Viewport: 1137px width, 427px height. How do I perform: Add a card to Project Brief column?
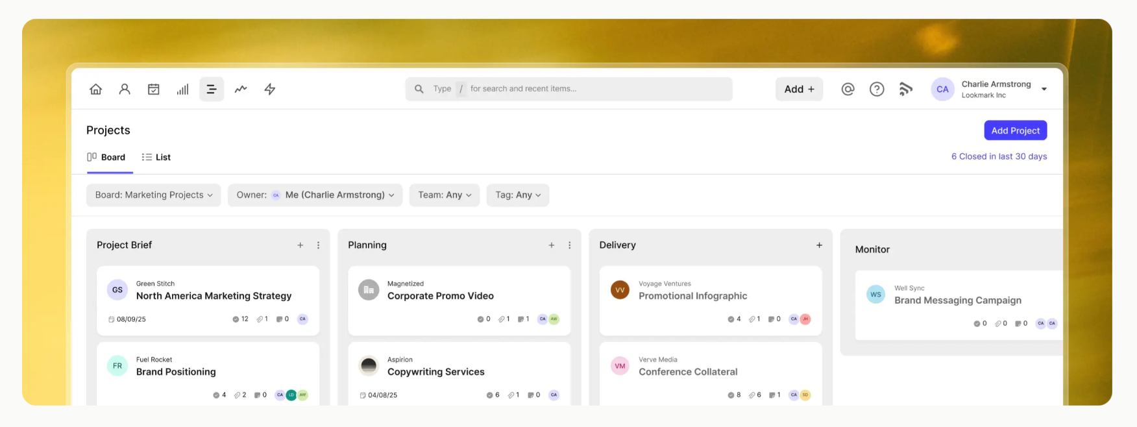pos(300,245)
